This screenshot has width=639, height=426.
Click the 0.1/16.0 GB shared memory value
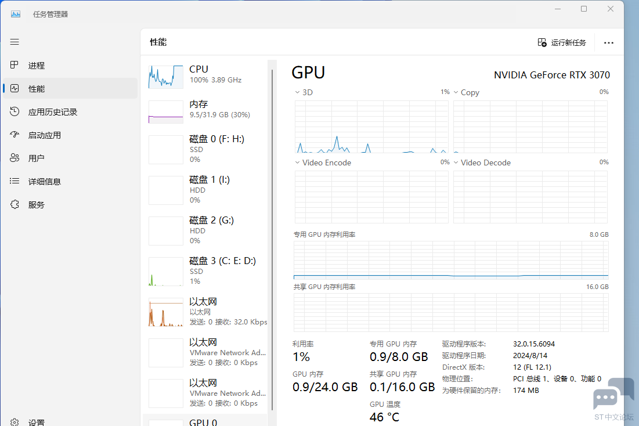pyautogui.click(x=402, y=387)
